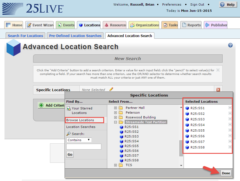
Task: Click Done in Specific Locations dialog
Action: 226,173
